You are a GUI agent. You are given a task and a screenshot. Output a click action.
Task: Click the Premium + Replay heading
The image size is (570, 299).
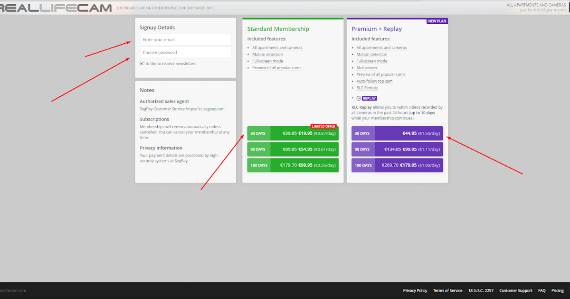click(x=377, y=29)
